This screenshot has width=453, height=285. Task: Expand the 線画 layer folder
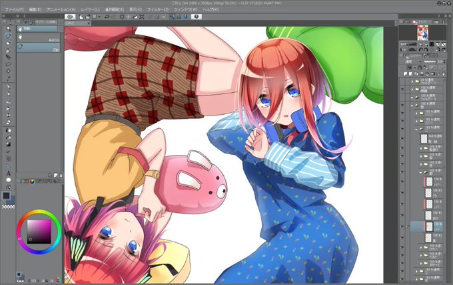coord(412,89)
